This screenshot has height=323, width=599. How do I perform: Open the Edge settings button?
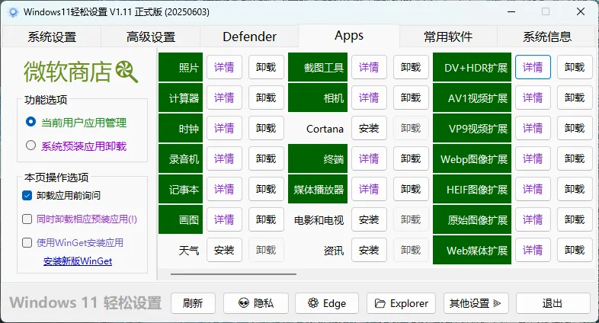pyautogui.click(x=326, y=303)
